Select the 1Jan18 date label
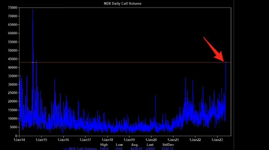Viewport: 269px width, 150px height. point(107,140)
